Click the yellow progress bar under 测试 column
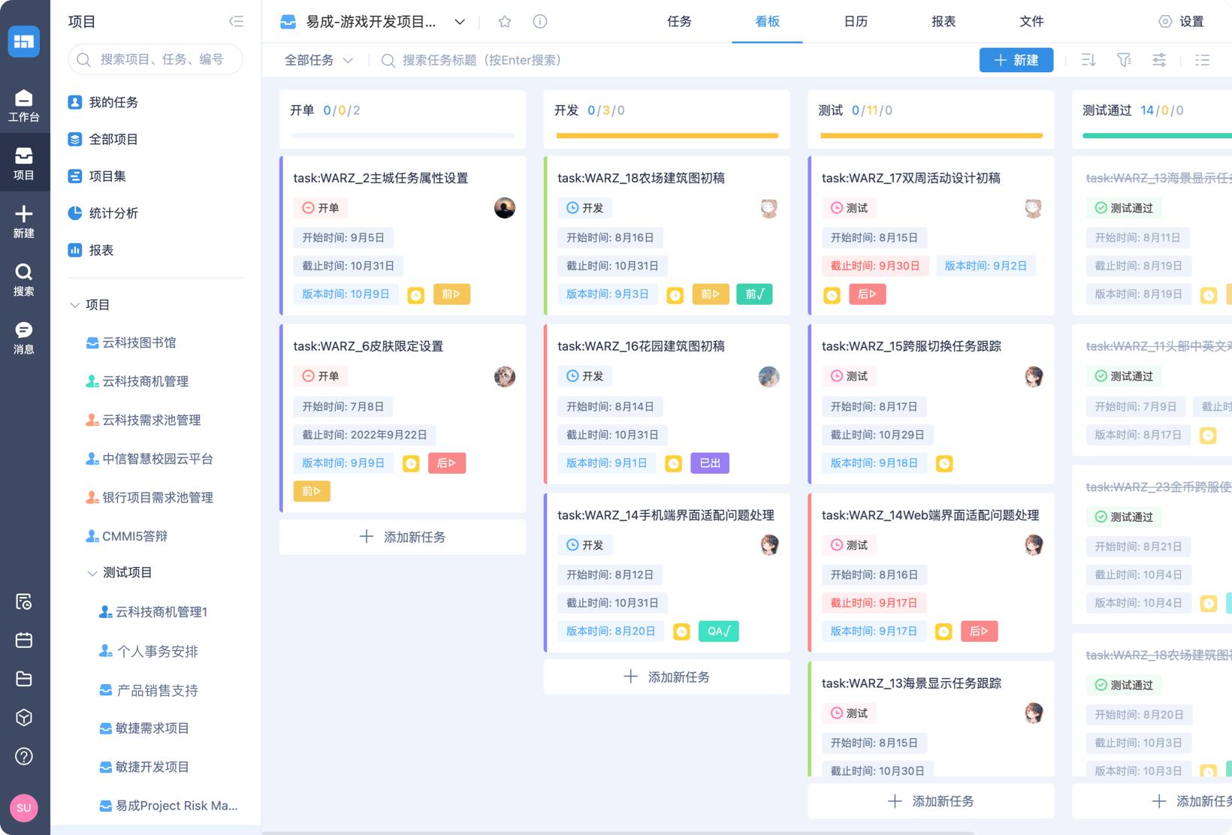This screenshot has height=835, width=1232. pos(931,136)
